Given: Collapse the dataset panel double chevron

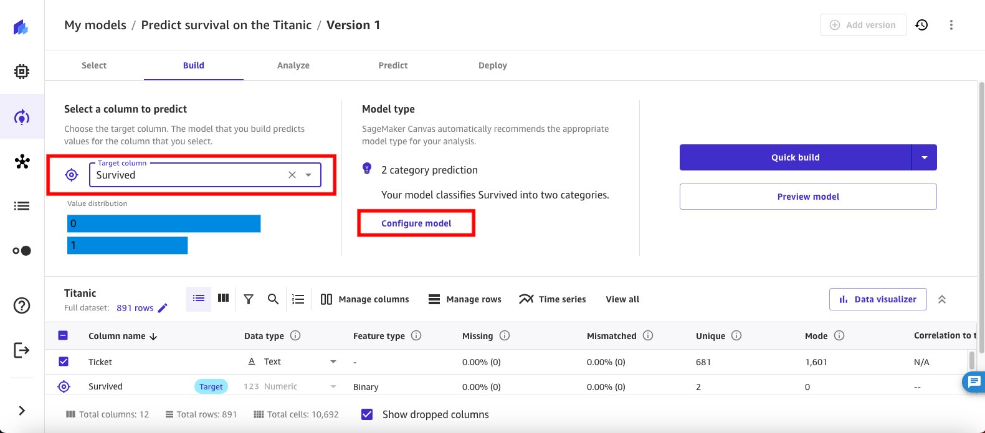Looking at the screenshot, I should 942,299.
